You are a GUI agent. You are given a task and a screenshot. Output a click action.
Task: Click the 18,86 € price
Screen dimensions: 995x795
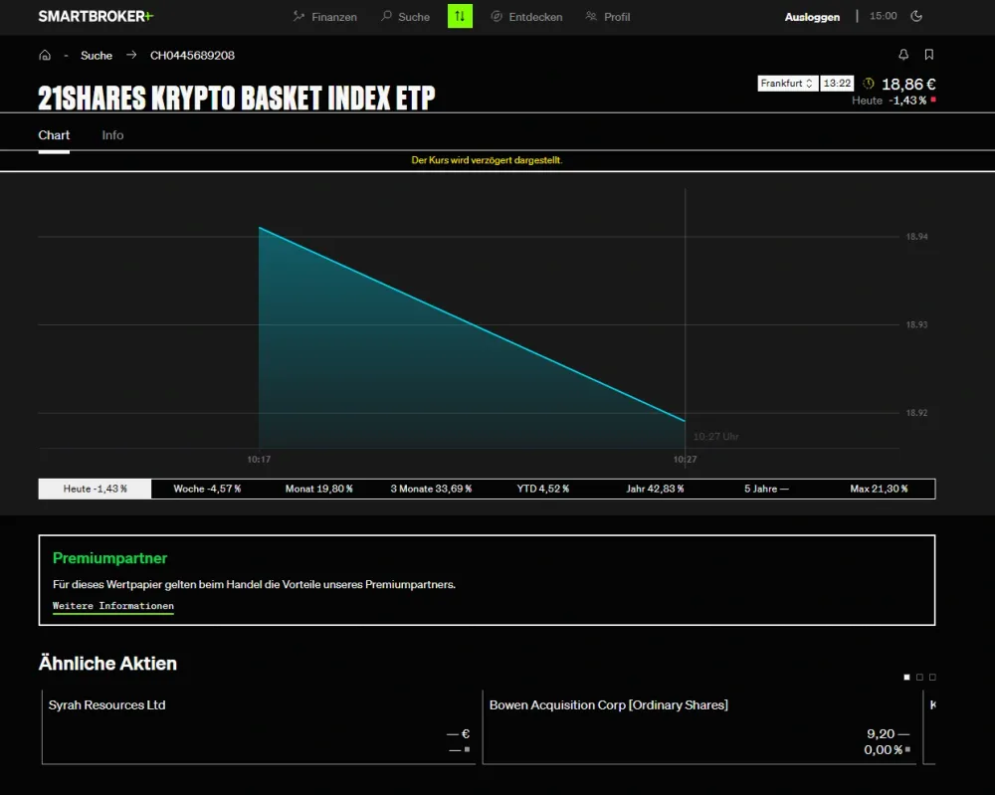coord(908,84)
